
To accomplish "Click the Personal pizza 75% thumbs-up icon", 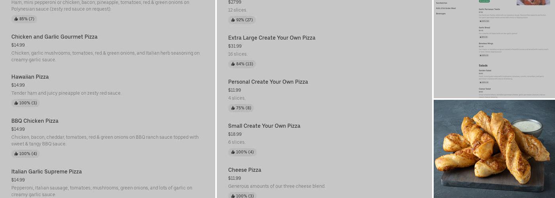I will click(x=233, y=108).
